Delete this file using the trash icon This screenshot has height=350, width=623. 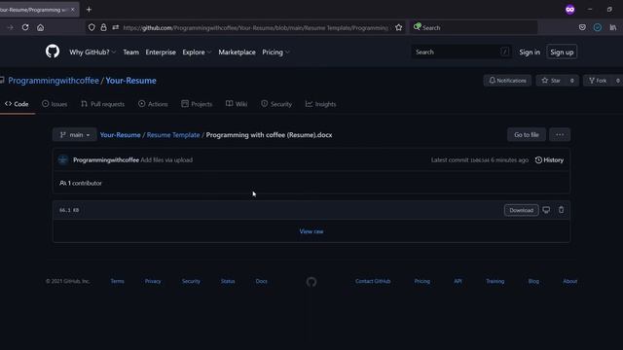[x=561, y=210]
